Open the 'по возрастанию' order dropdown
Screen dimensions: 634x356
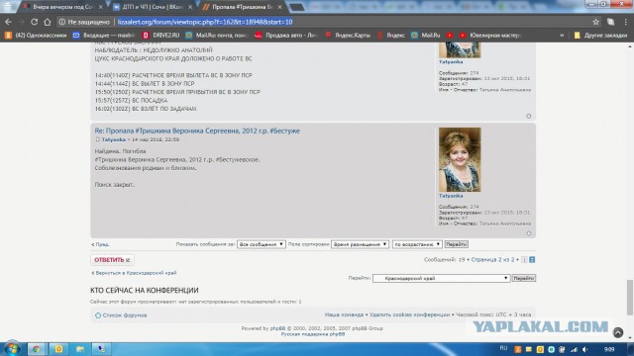[x=417, y=244]
